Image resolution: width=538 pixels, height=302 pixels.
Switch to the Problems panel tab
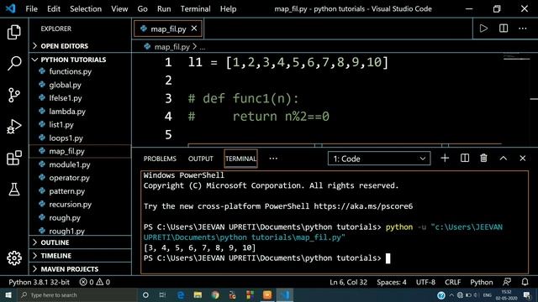(160, 159)
